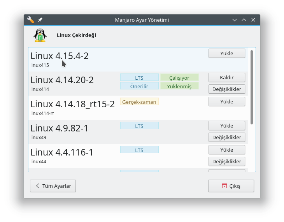The width and height of the screenshot is (284, 222).
Task: Select the Linux 4.9.82-1 title
Action: 59,128
